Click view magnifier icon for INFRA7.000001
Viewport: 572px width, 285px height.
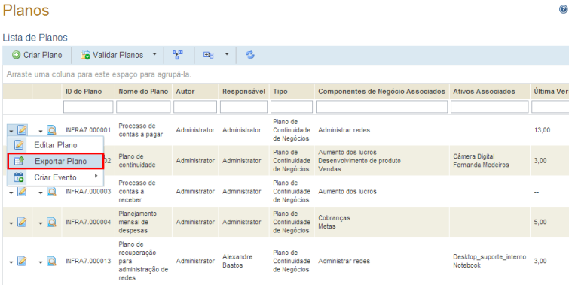tap(51, 130)
